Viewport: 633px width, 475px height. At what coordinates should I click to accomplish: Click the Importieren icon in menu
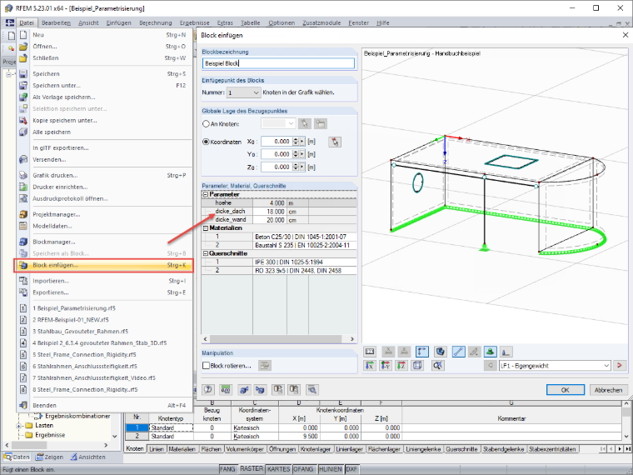(23, 281)
